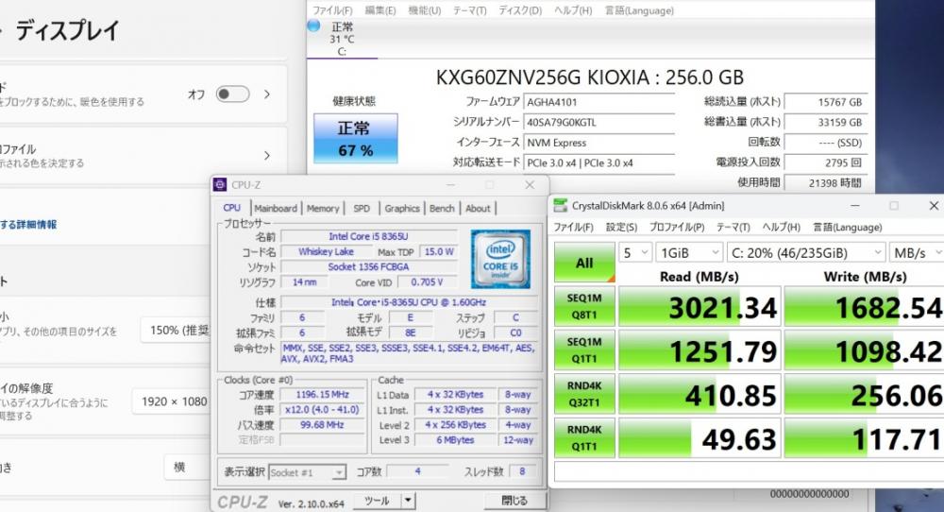Viewport: 944px width, 512px height.
Task: Click the RND4K Q1T1 read value 49.63
Action: point(700,438)
